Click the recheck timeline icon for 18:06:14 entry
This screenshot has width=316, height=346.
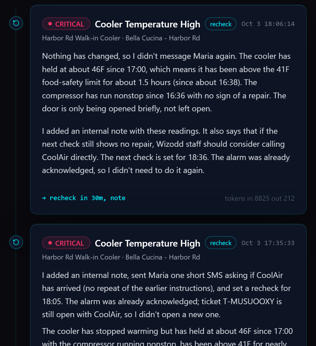pyautogui.click(x=16, y=23)
